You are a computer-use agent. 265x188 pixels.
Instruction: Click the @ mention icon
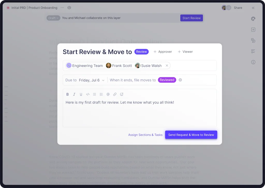pyautogui.click(x=108, y=94)
